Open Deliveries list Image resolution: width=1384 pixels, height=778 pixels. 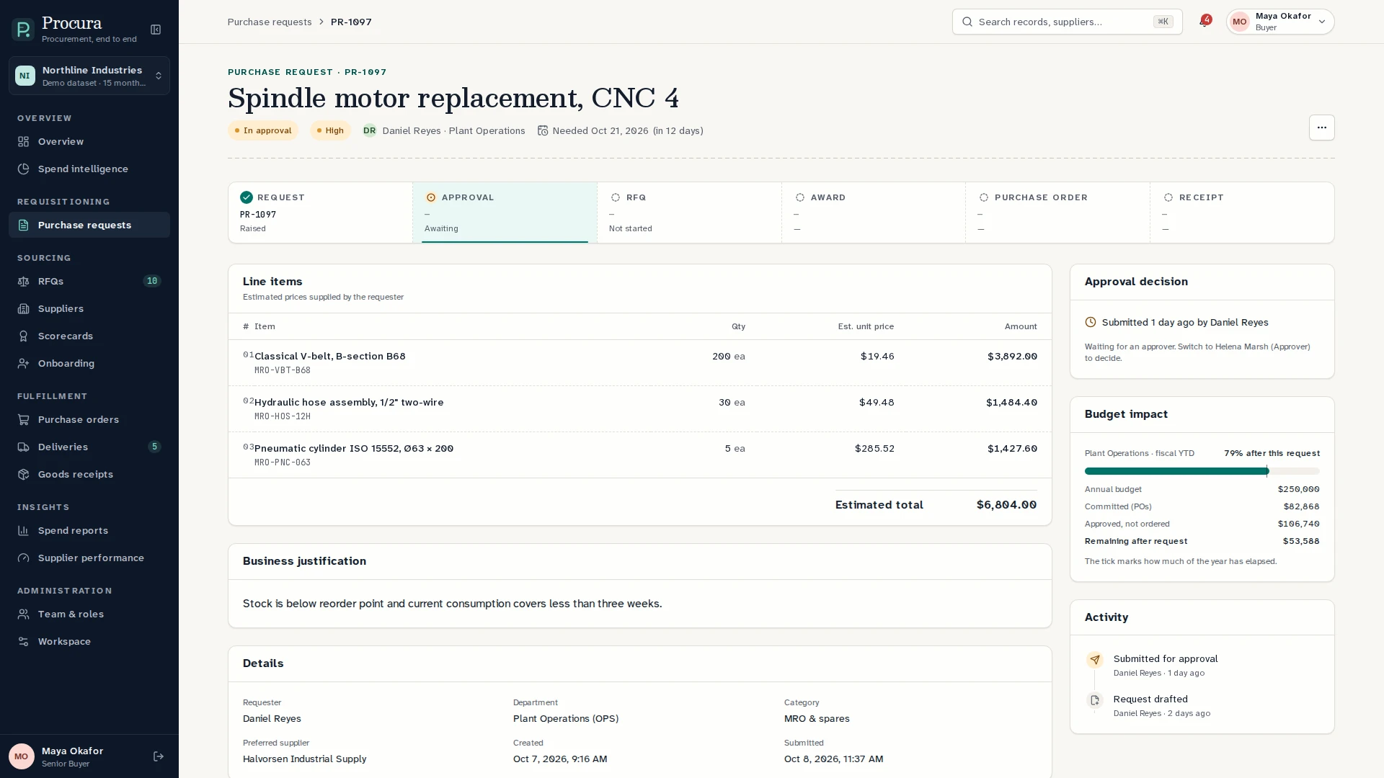89,447
